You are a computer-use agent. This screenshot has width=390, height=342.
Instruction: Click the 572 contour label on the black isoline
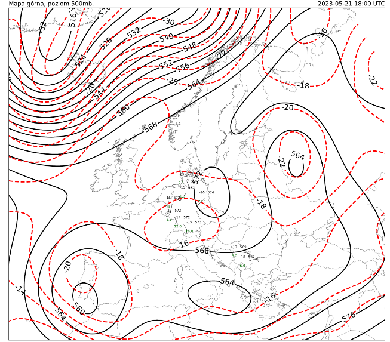click(198, 178)
